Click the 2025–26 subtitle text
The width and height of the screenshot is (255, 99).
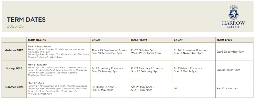[x=15, y=26]
